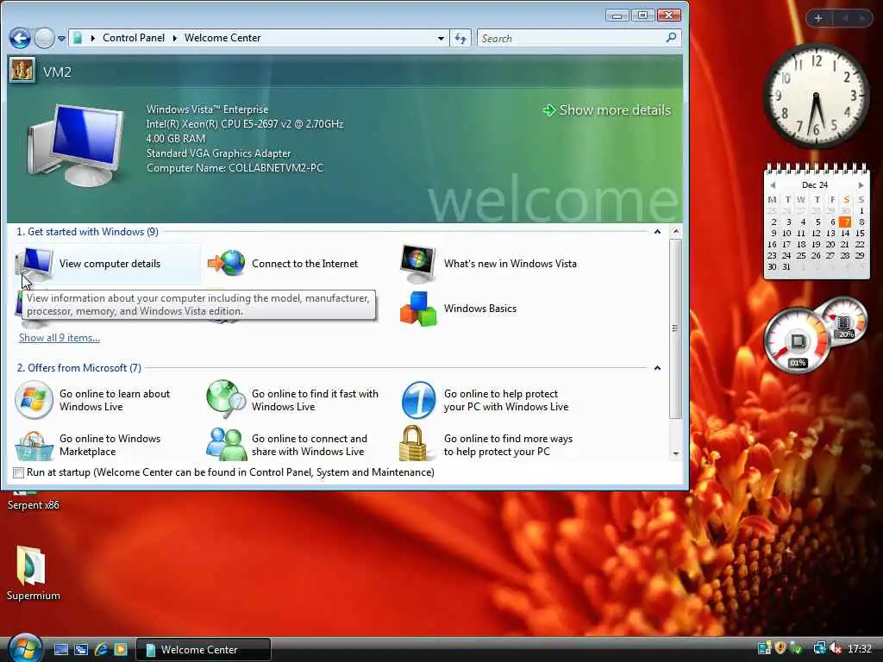This screenshot has width=883, height=662.
Task: Click the Welcome Center taskbar button
Action: pos(204,649)
